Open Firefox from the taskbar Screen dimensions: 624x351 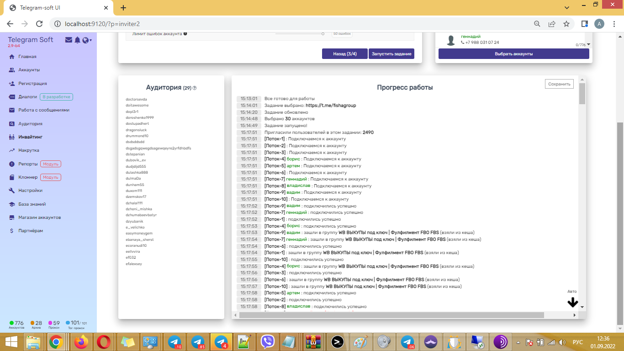click(x=82, y=342)
